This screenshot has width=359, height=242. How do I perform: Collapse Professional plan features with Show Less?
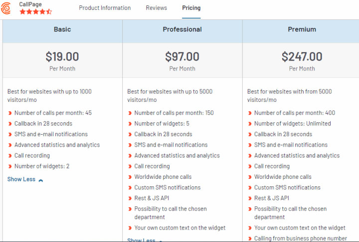(x=141, y=240)
